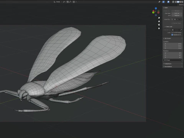This screenshot has width=184, height=138.
Task: Expand the Annotations panel
Action: click(168, 67)
